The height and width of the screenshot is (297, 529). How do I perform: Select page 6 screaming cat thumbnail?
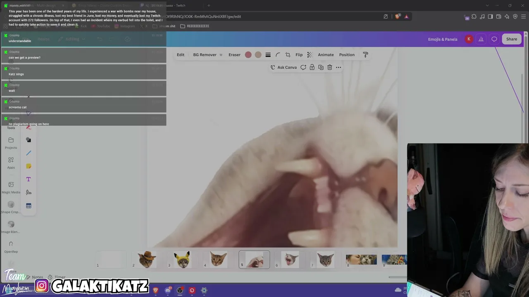point(290,259)
